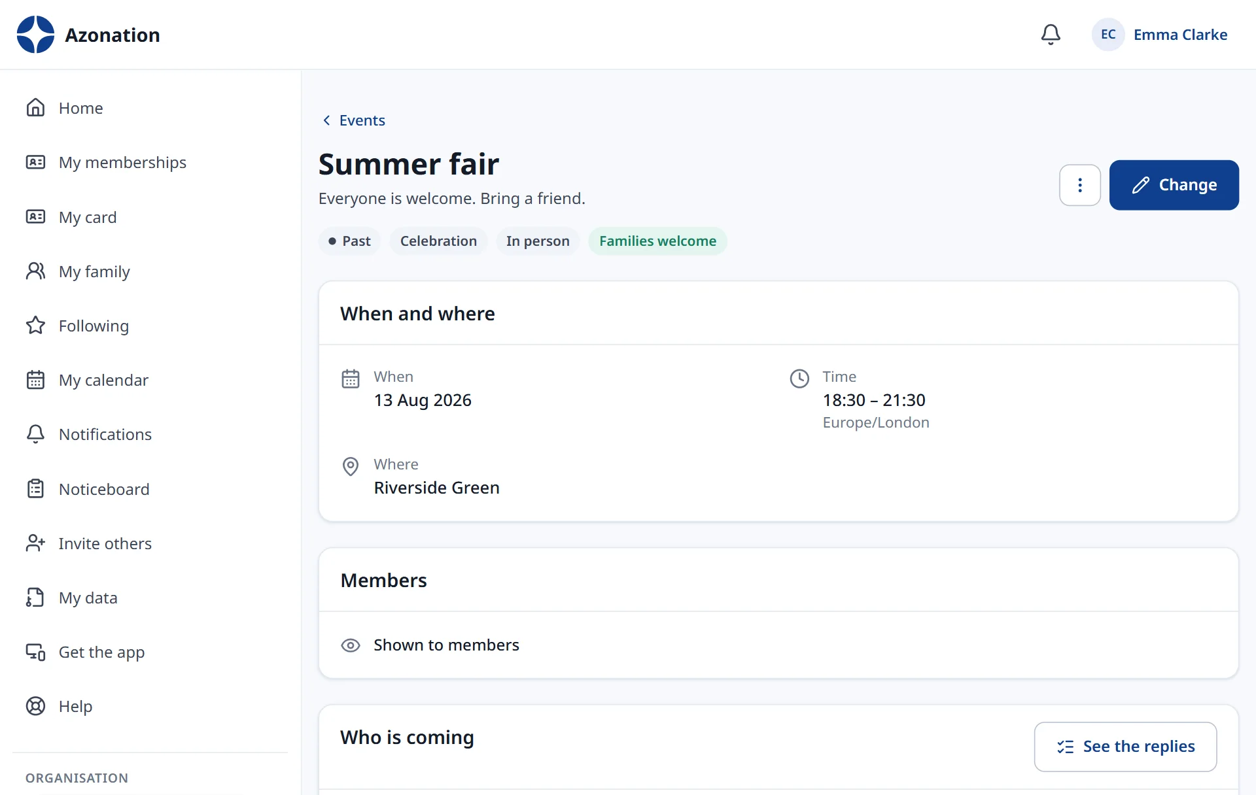1256x795 pixels.
Task: Click the time 18:30 – 21:30
Action: tap(874, 400)
